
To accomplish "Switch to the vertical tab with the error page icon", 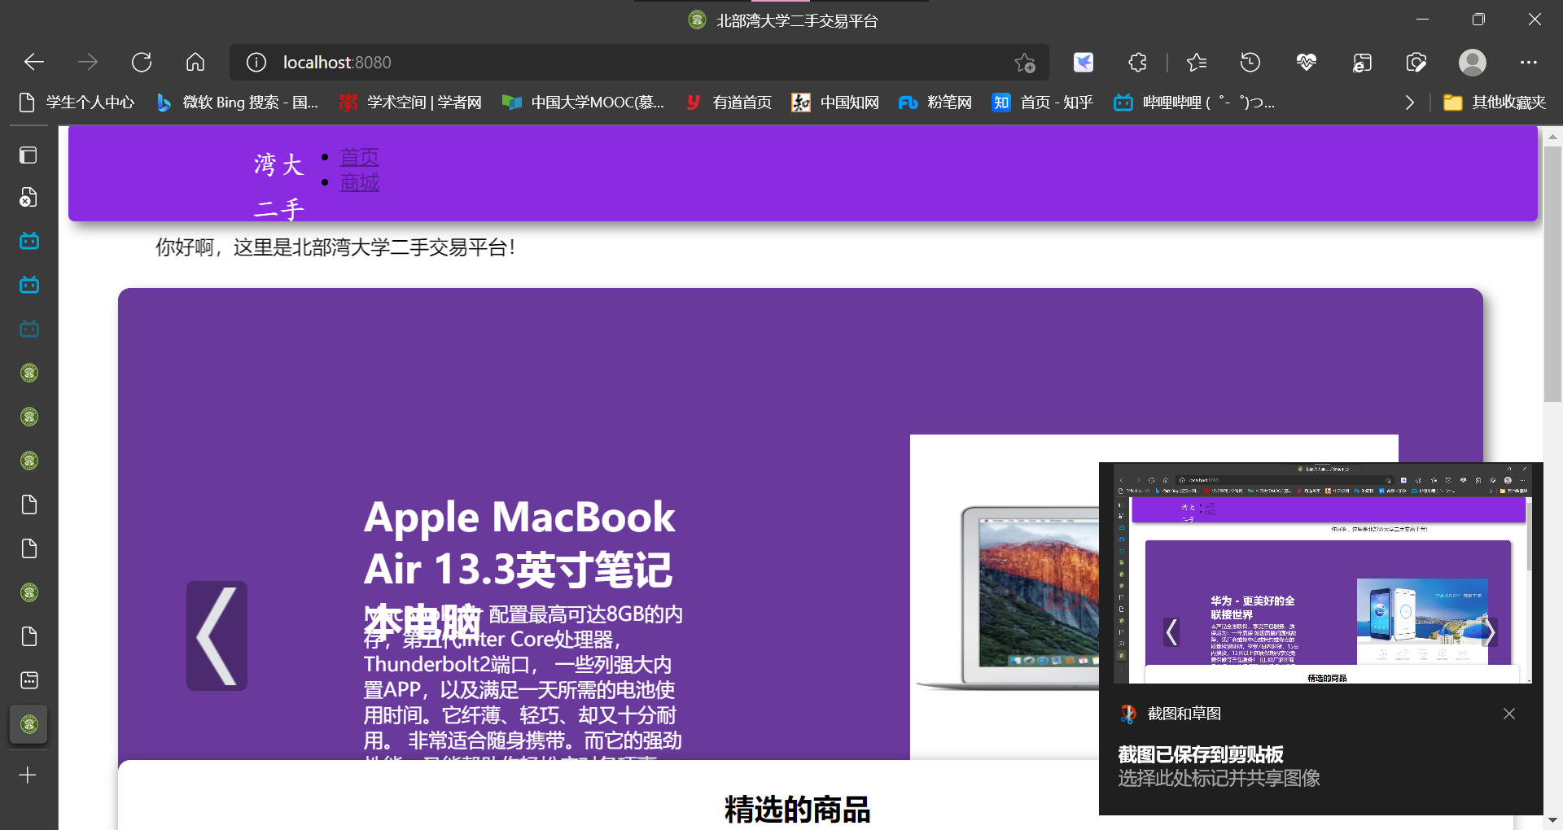I will click(x=28, y=198).
